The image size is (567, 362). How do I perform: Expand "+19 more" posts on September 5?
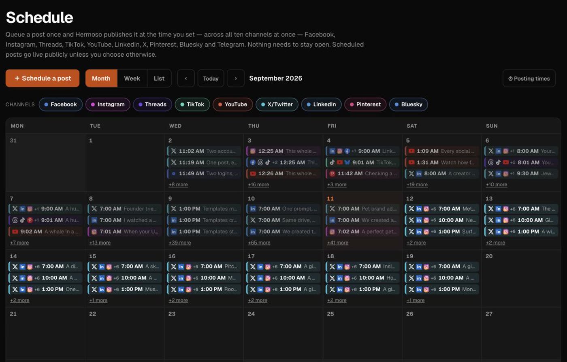(x=417, y=185)
